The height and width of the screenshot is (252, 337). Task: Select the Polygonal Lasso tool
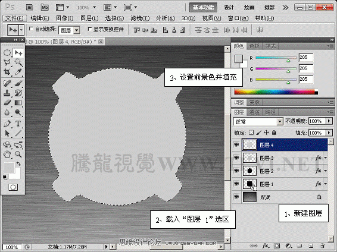[x=7, y=62]
